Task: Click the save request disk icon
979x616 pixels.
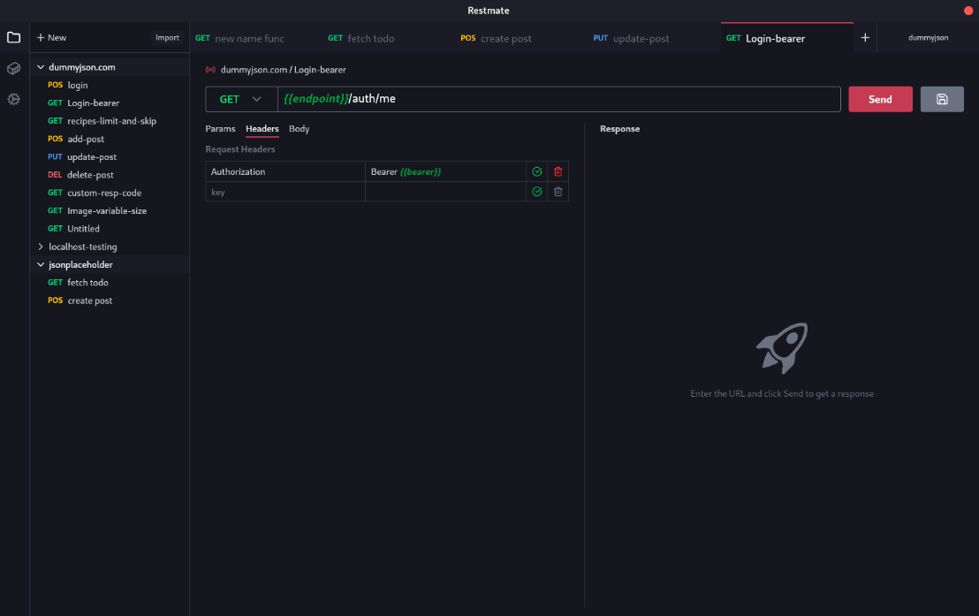Action: tap(942, 99)
